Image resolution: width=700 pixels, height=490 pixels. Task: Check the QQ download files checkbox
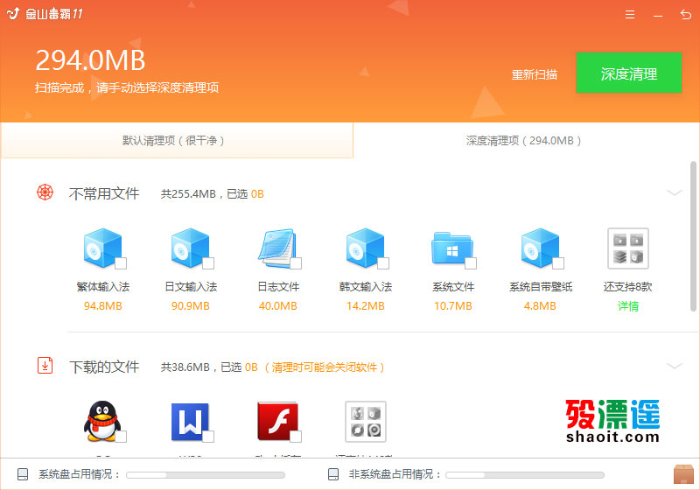[x=121, y=437]
